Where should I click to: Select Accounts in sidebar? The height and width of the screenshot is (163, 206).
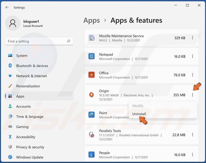tap(39, 106)
